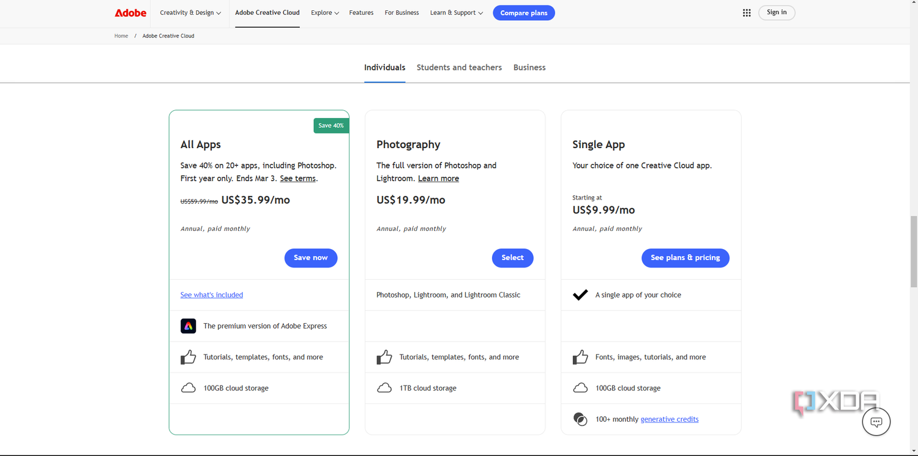
Task: Switch to the Individuals tab
Action: [x=384, y=67]
